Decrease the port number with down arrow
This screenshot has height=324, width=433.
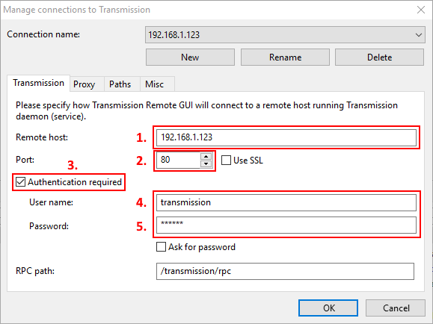[206, 163]
